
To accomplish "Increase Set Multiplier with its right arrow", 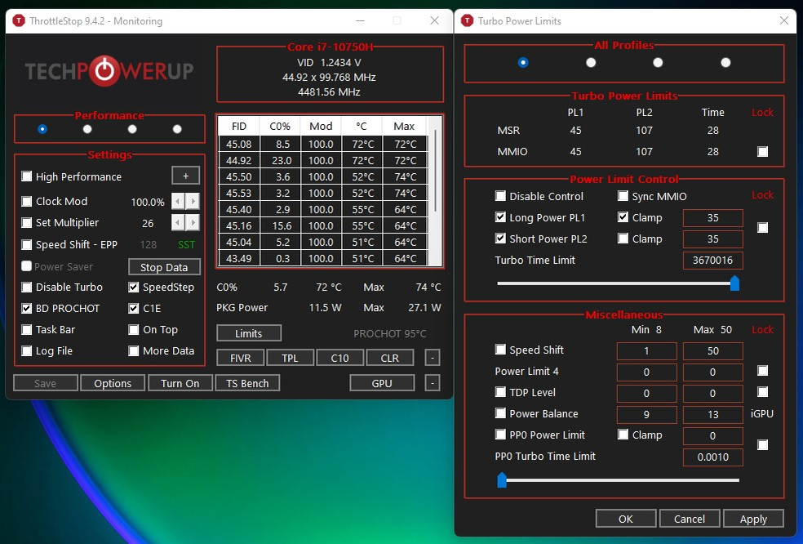I will [x=193, y=222].
